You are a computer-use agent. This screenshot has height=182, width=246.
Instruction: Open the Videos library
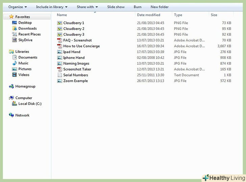coord(24,74)
